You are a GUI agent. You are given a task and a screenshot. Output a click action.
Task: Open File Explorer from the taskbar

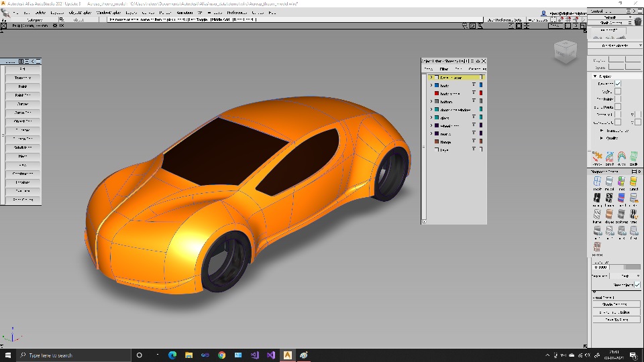[189, 355]
